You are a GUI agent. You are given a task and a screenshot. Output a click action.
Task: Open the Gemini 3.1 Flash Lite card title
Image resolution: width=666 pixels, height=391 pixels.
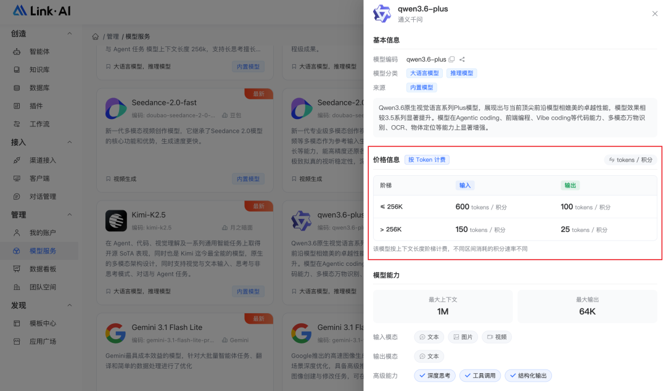167,327
